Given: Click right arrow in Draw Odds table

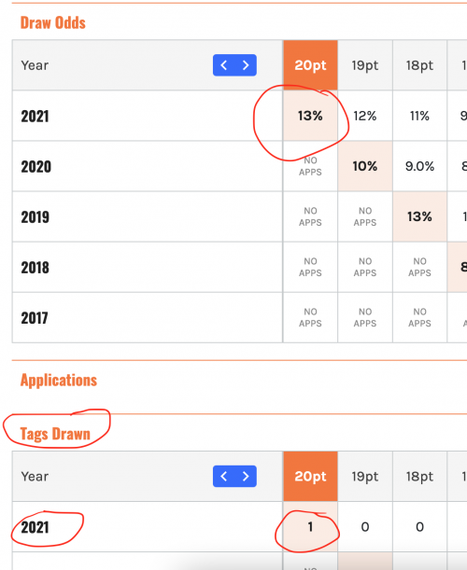Looking at the screenshot, I should (x=246, y=65).
